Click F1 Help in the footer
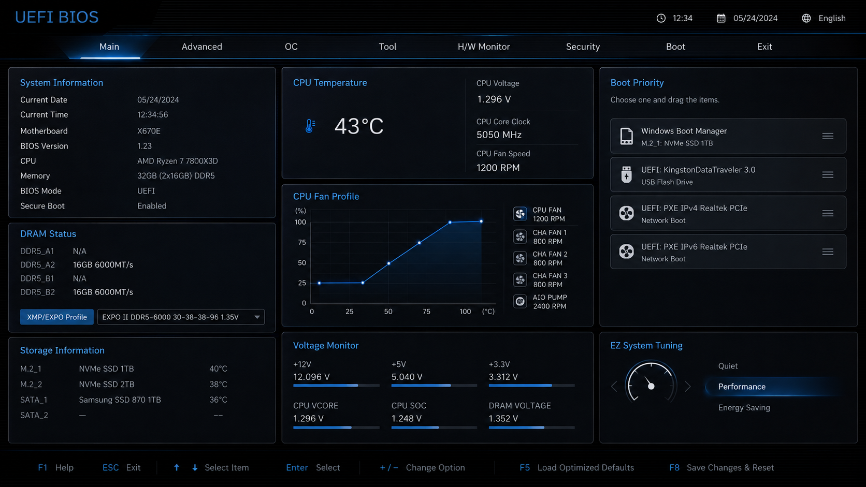Image resolution: width=866 pixels, height=487 pixels. [55, 467]
